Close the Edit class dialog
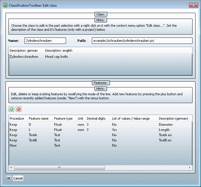201x187 pixels. point(193,6)
